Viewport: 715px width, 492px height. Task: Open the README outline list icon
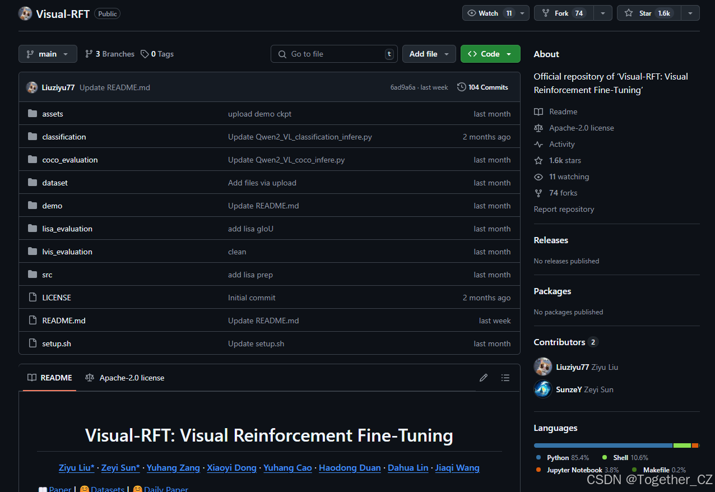pyautogui.click(x=505, y=378)
